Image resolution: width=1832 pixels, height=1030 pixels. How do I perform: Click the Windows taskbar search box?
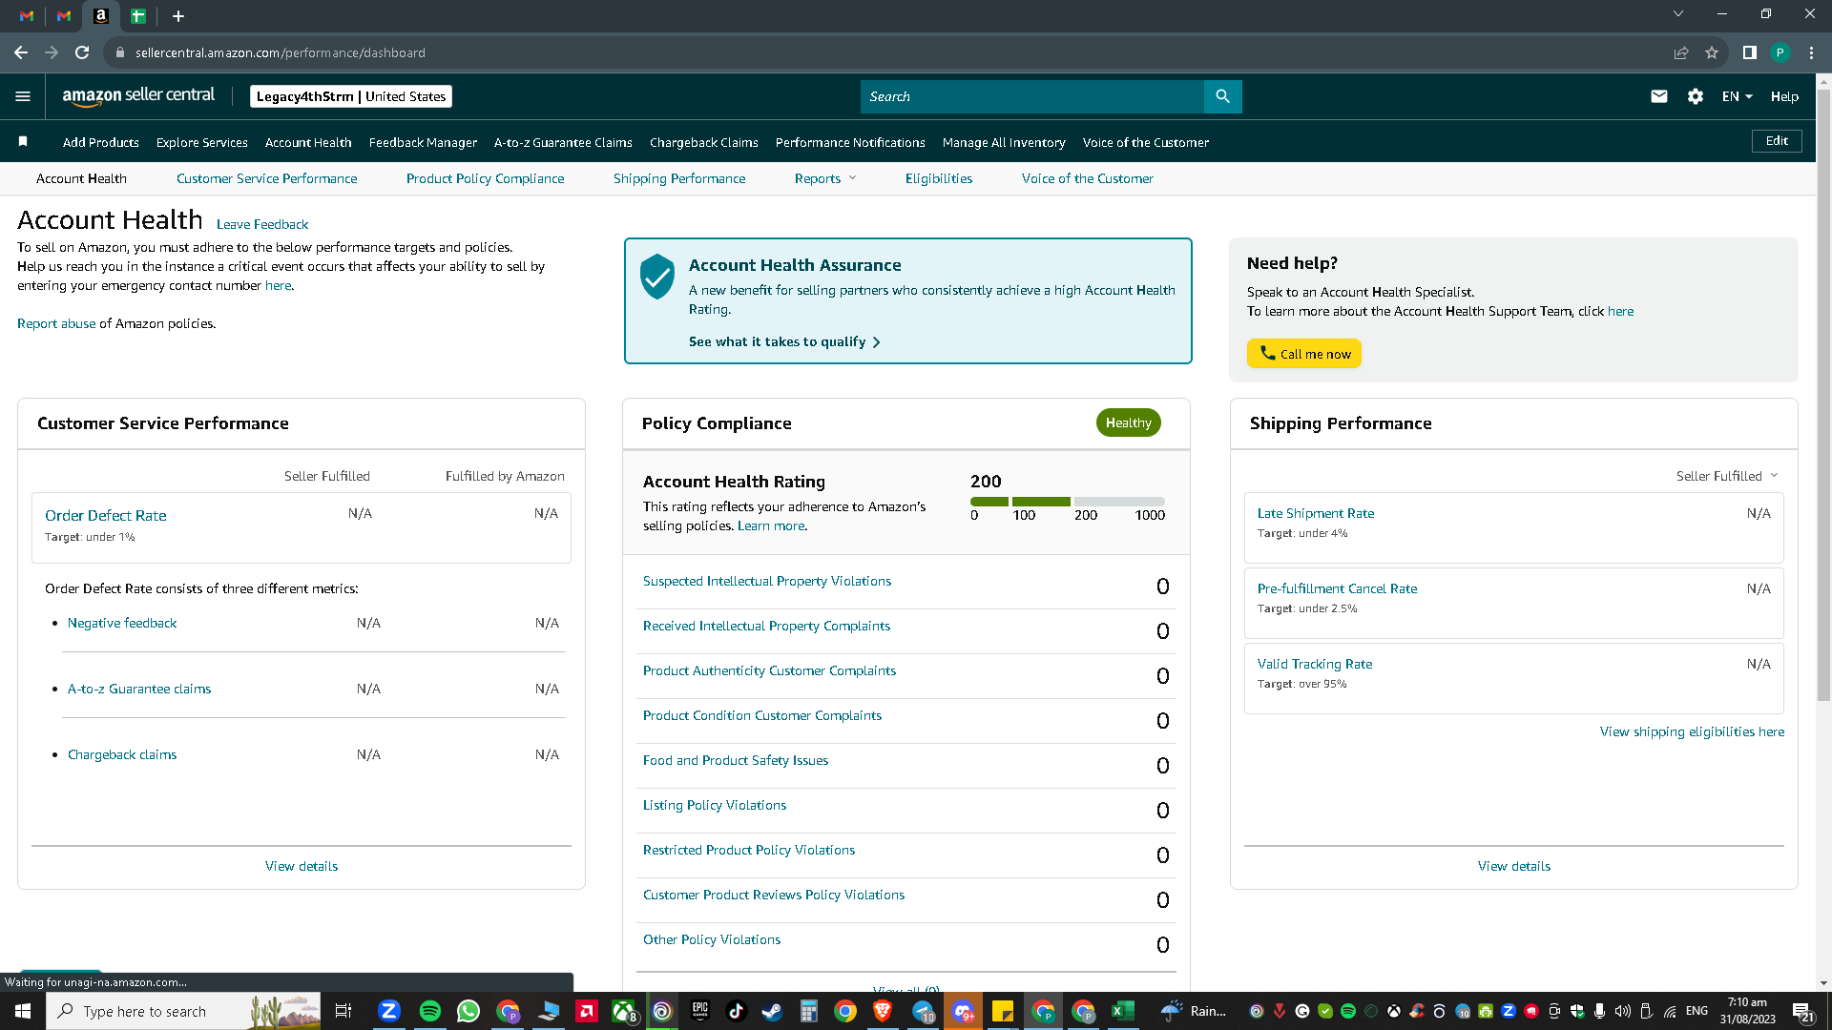185,1011
